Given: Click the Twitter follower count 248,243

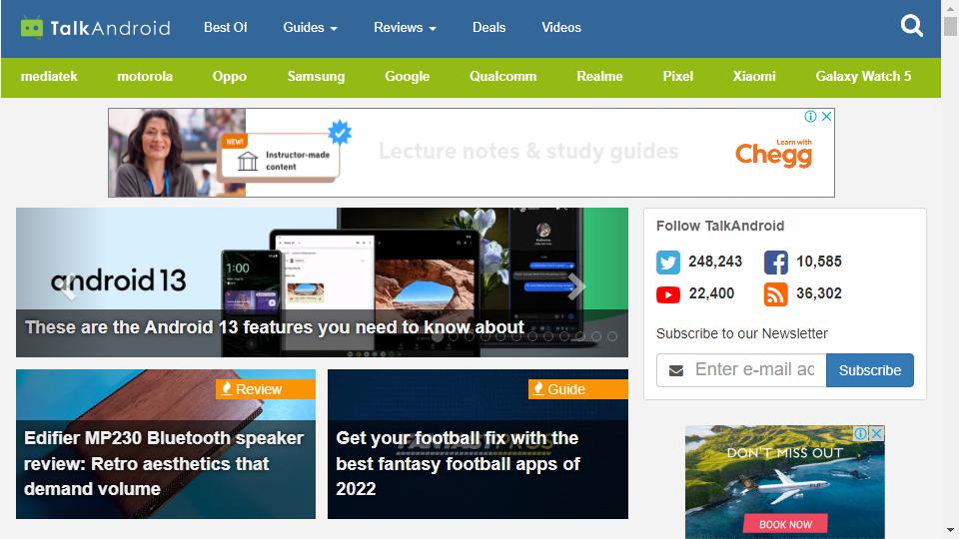Looking at the screenshot, I should click(715, 262).
